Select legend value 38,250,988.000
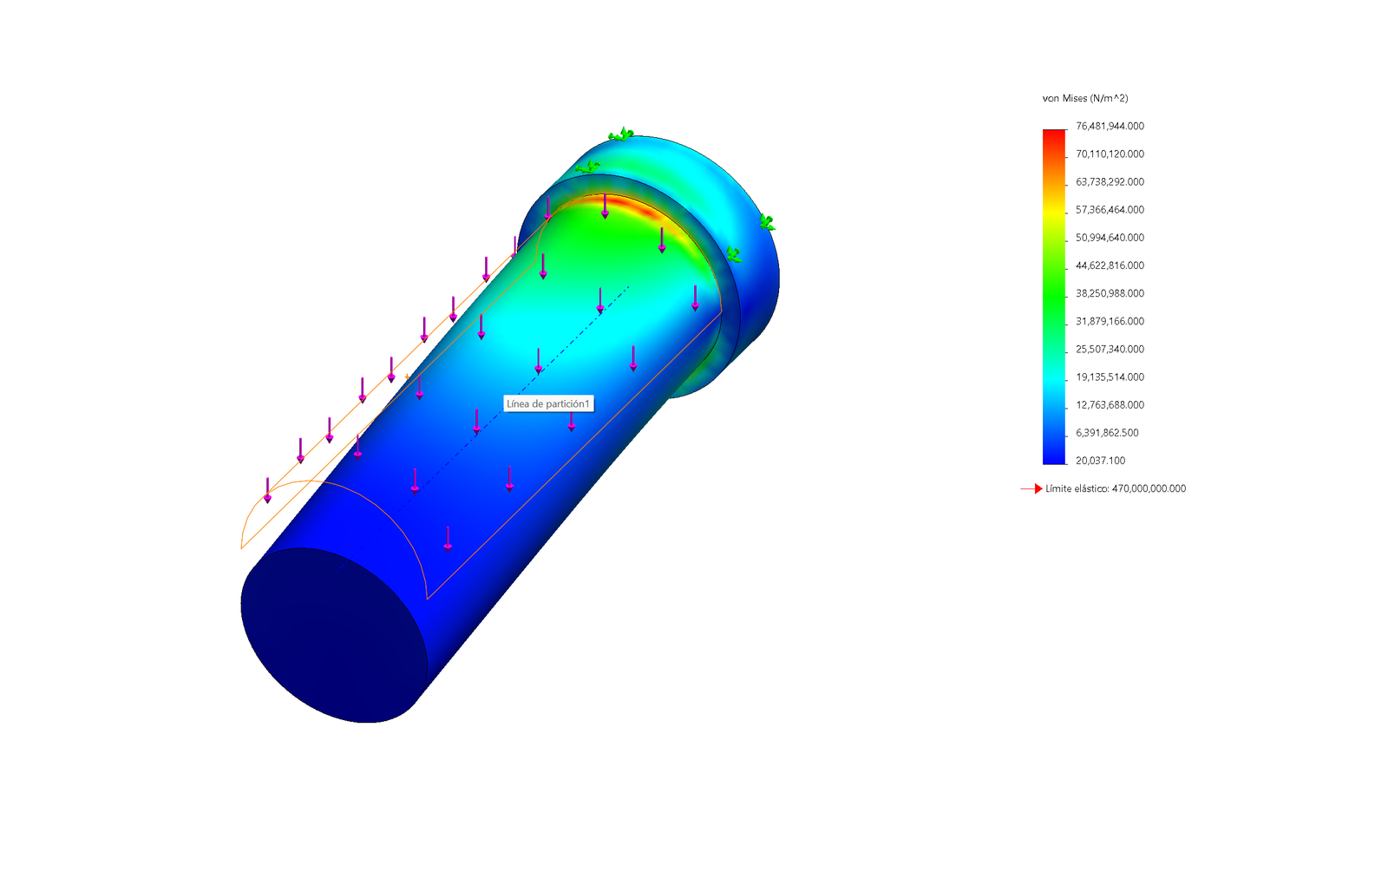 1110,292
